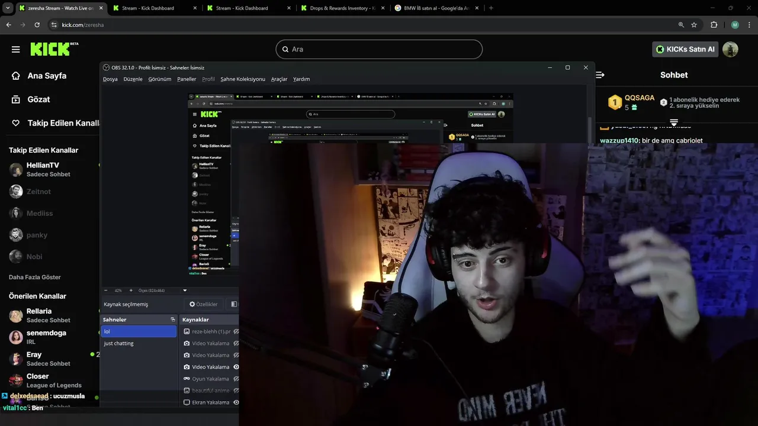
Task: Click the nested OBS preview thumbnail
Action: (336, 131)
